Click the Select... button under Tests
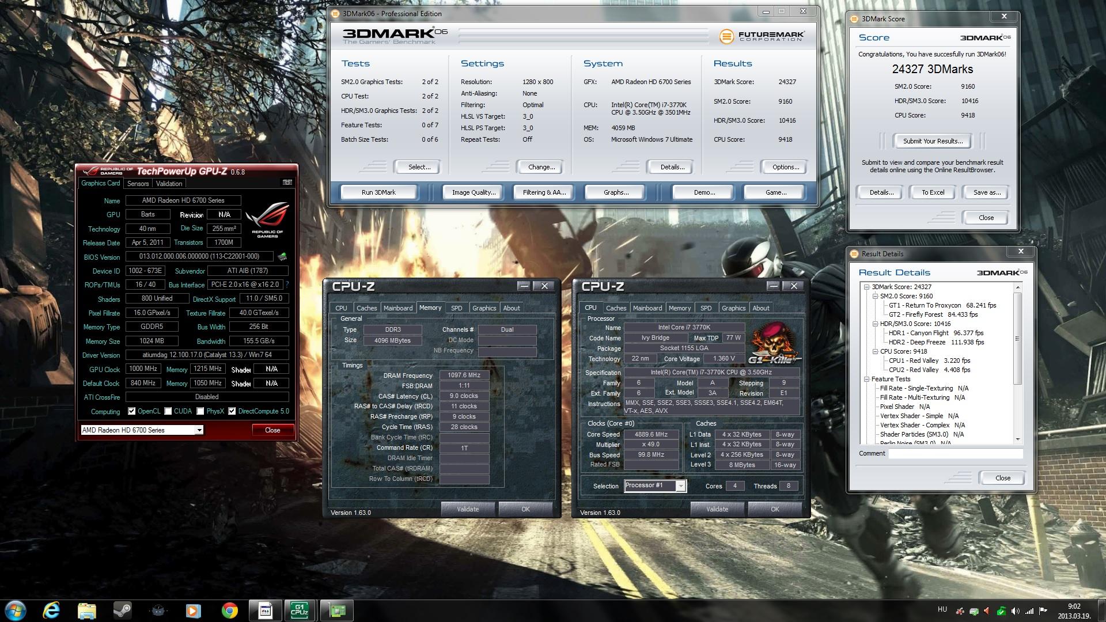The image size is (1106, 622). pos(419,167)
